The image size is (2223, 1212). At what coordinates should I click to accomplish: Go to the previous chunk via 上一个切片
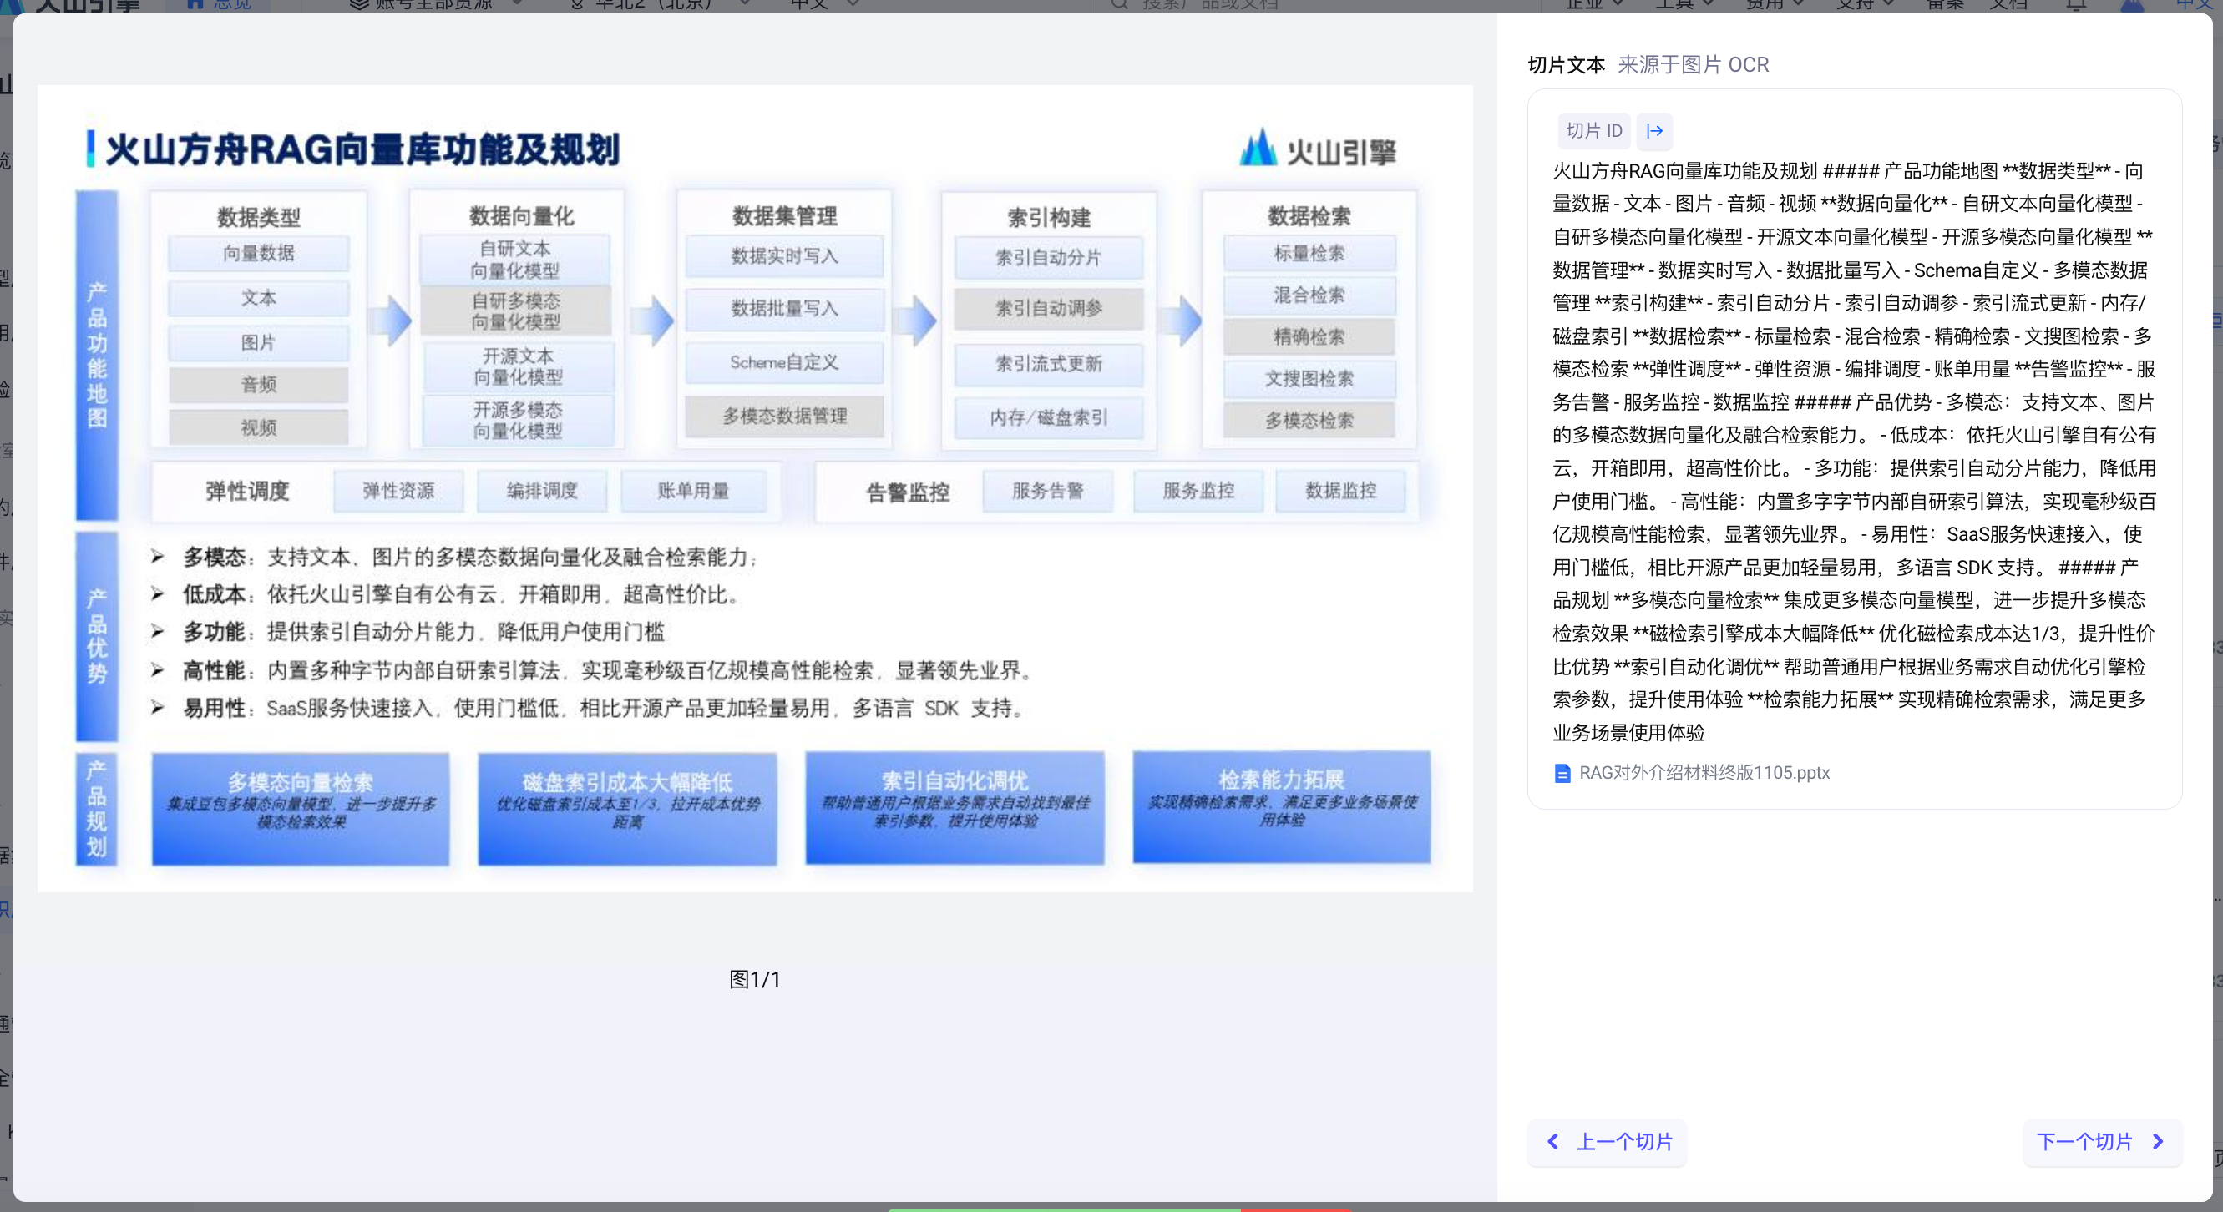click(1607, 1141)
